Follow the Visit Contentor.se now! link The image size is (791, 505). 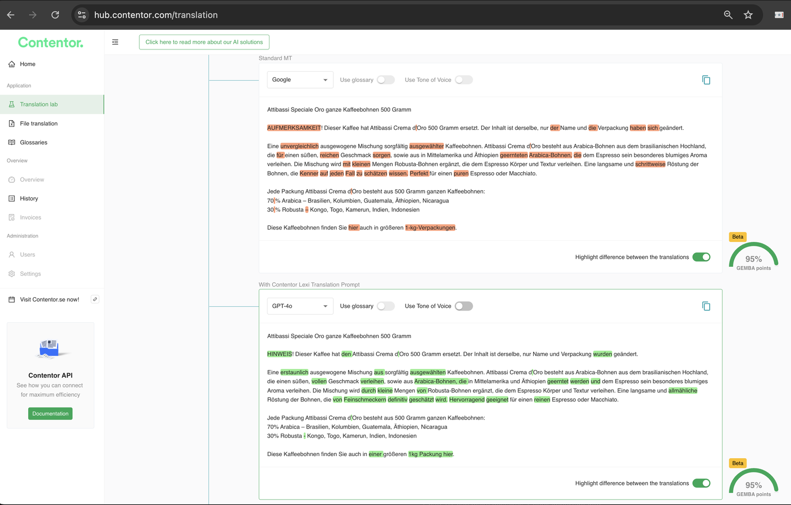point(49,300)
